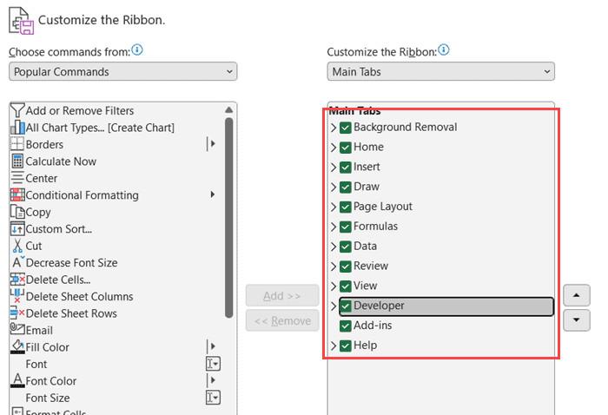Select Custom Sort in commands list

click(x=59, y=229)
